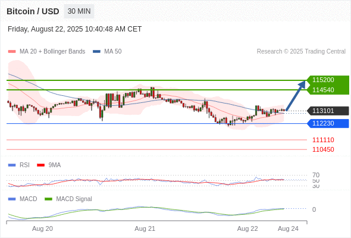Click the MA 20 + Bollinger Bands legend swatch

12,52
